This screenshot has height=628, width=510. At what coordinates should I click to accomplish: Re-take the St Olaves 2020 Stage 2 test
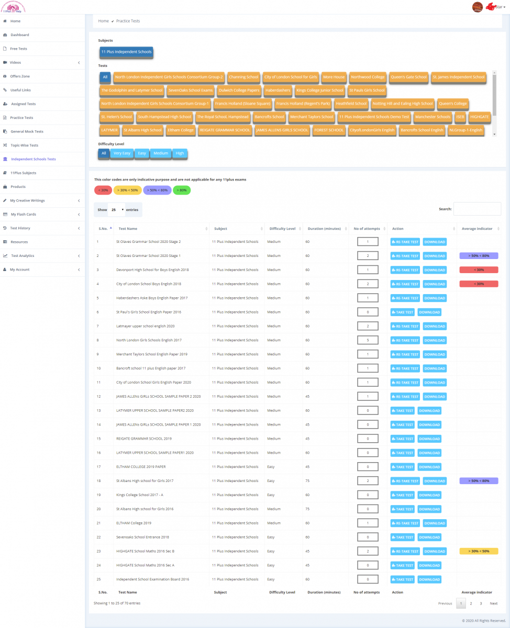pyautogui.click(x=405, y=242)
